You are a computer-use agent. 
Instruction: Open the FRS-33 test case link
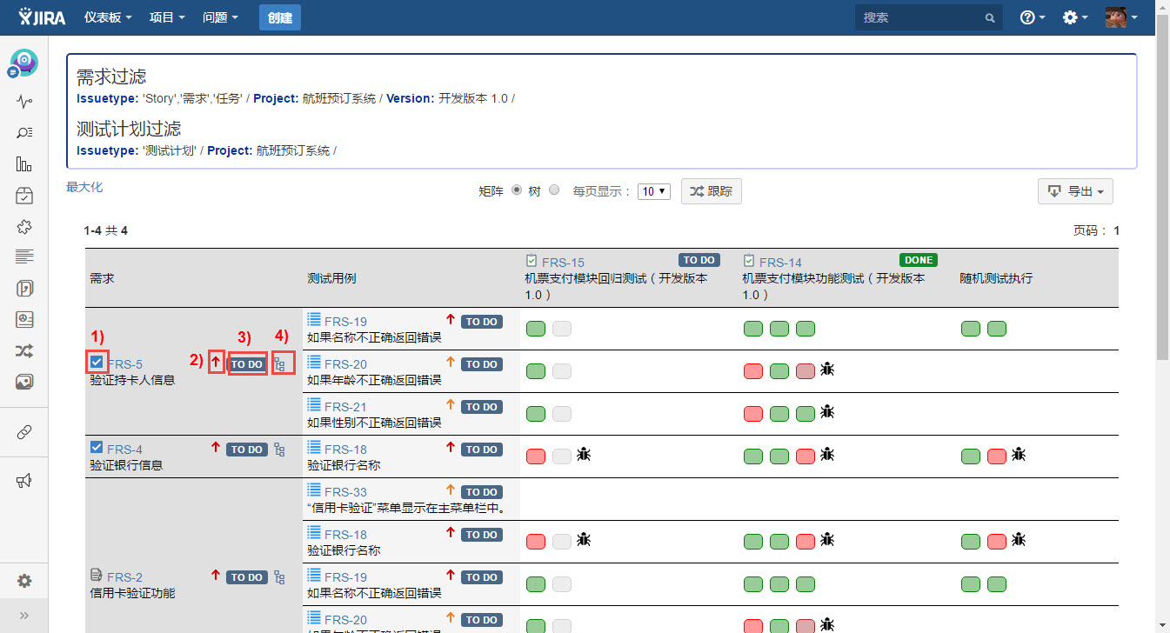pyautogui.click(x=345, y=492)
